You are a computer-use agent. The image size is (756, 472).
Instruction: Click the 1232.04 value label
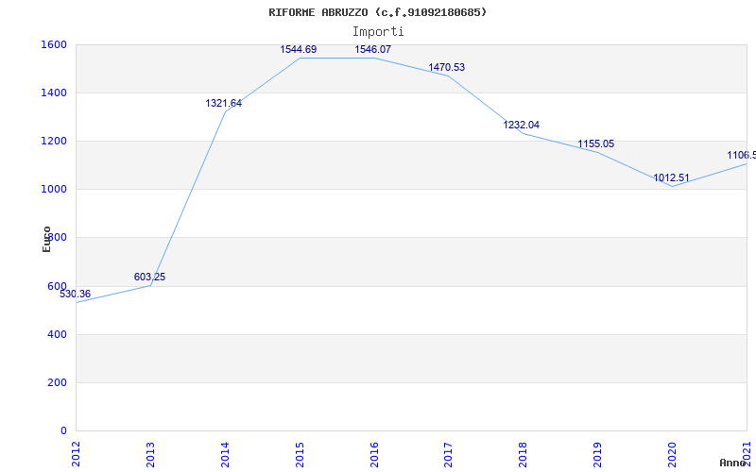pos(522,126)
